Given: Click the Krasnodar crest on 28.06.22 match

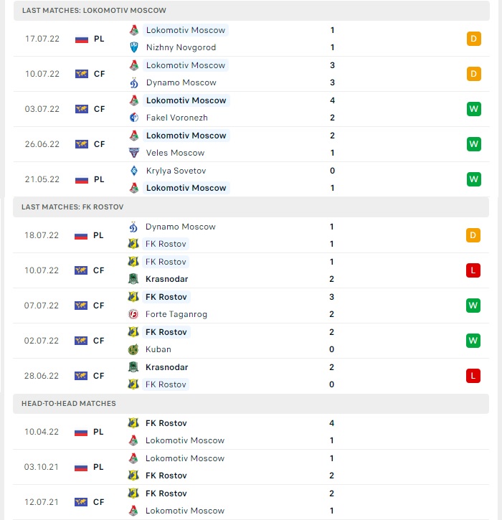Looking at the screenshot, I should point(133,367).
